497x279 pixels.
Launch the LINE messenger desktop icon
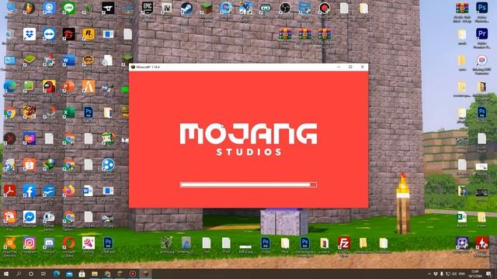point(68,8)
